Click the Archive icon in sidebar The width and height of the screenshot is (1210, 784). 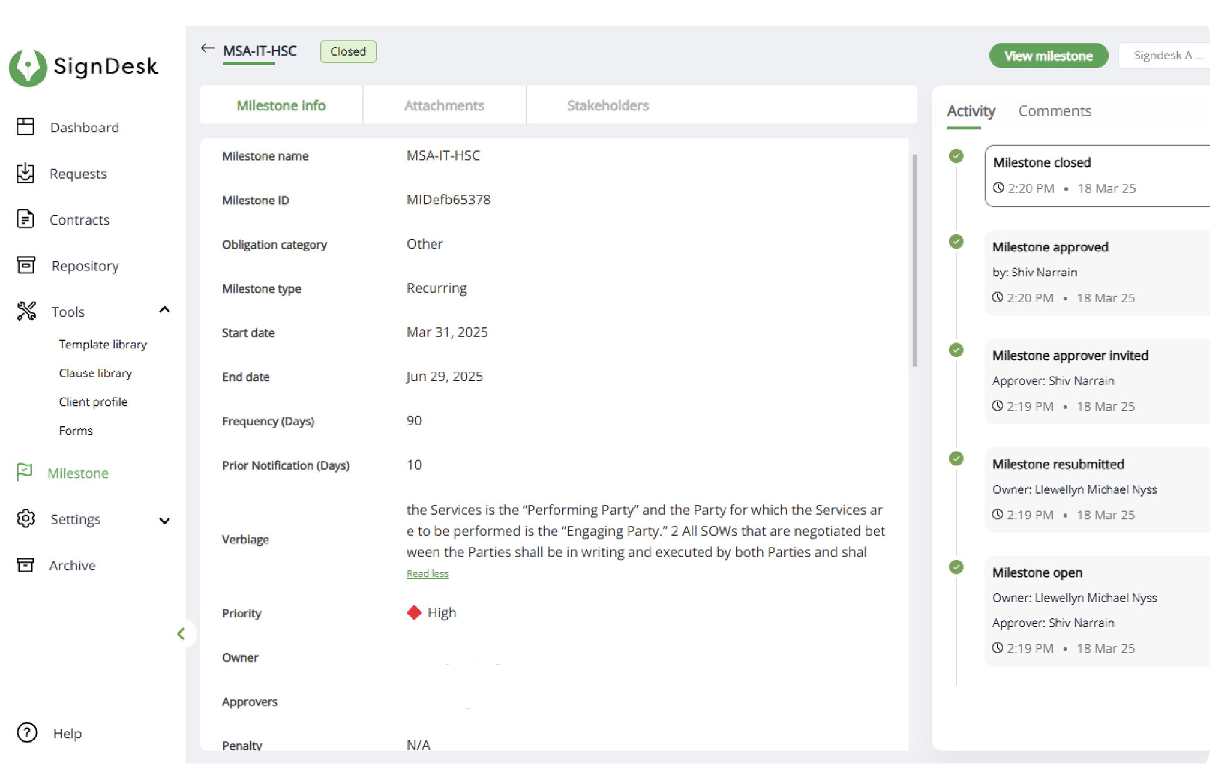pyautogui.click(x=25, y=565)
